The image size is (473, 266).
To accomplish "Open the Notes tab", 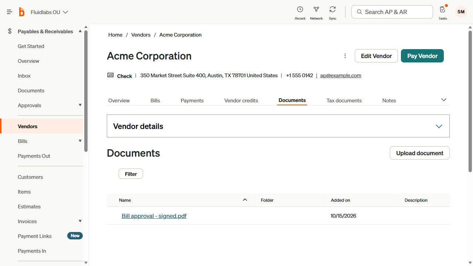I will tap(389, 100).
